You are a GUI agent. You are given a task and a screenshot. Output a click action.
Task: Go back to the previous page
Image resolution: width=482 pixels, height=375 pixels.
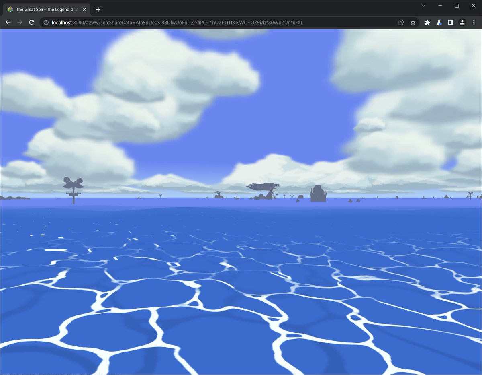(x=8, y=23)
